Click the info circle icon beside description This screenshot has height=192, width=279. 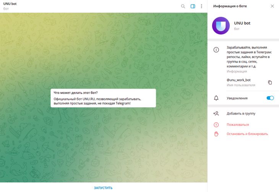[216, 50]
